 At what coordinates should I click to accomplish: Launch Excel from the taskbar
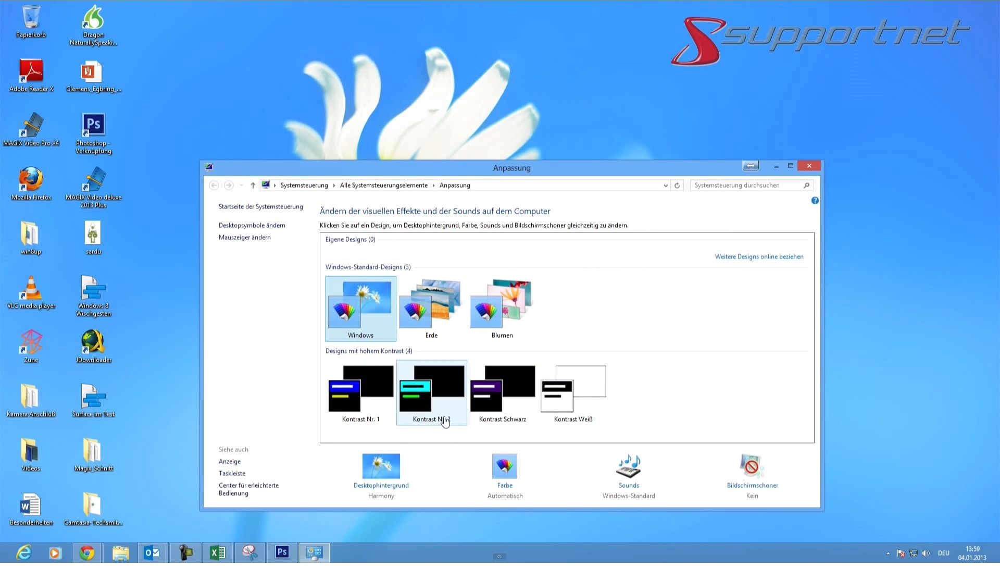tap(217, 552)
